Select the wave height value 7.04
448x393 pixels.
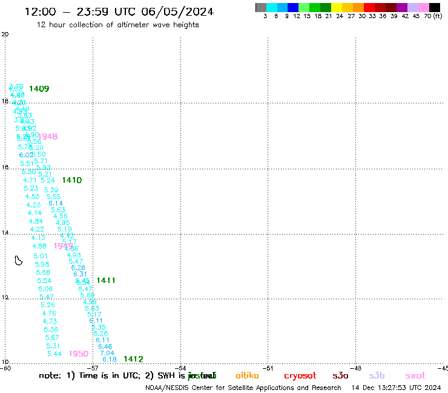tap(107, 353)
